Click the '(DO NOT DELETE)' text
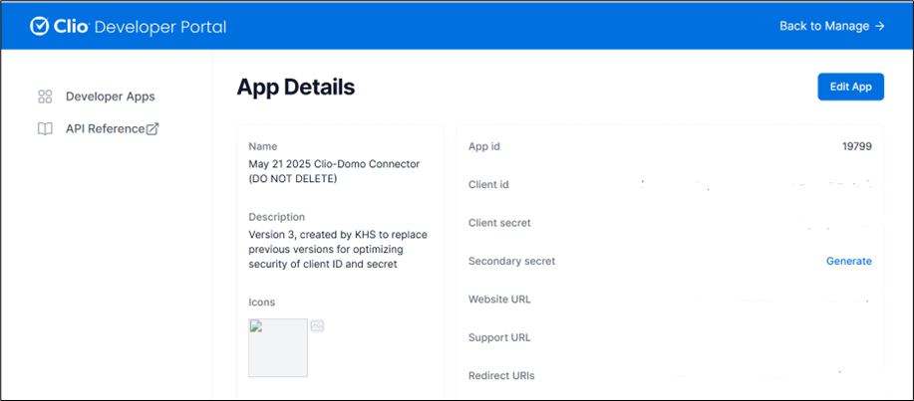 [293, 179]
